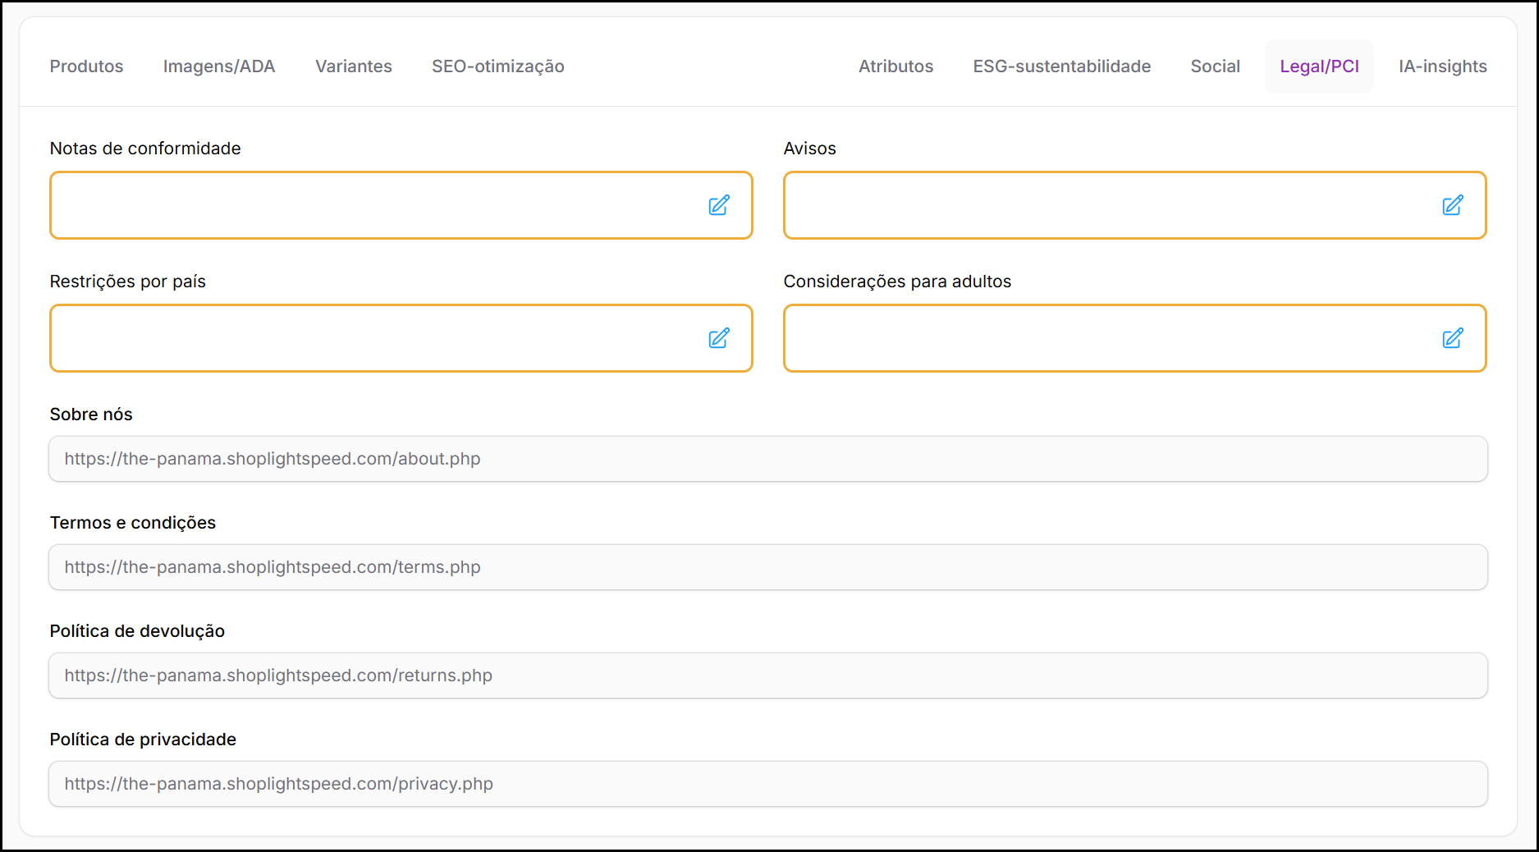Switch to ESG-sustentabilidade tab

tap(1061, 66)
